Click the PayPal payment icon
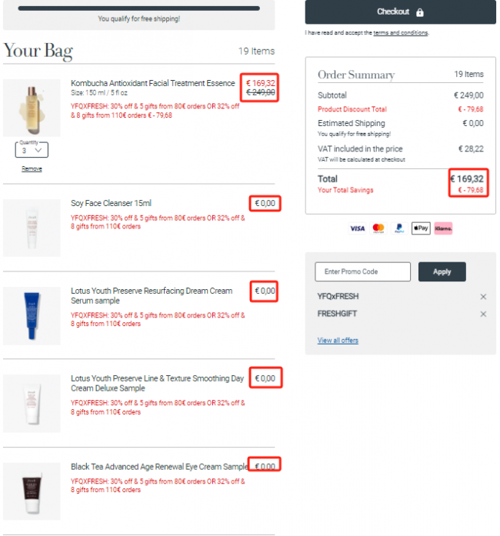 click(x=399, y=228)
